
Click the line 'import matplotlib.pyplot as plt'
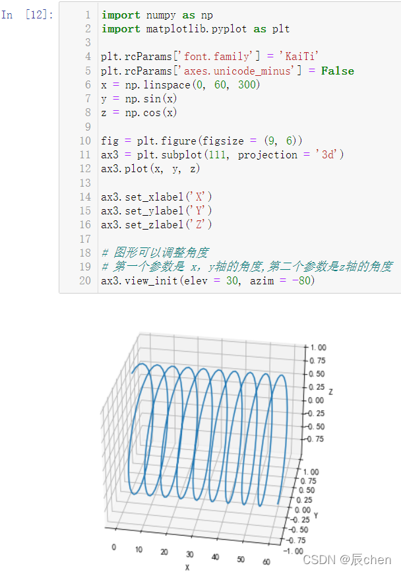click(x=195, y=29)
